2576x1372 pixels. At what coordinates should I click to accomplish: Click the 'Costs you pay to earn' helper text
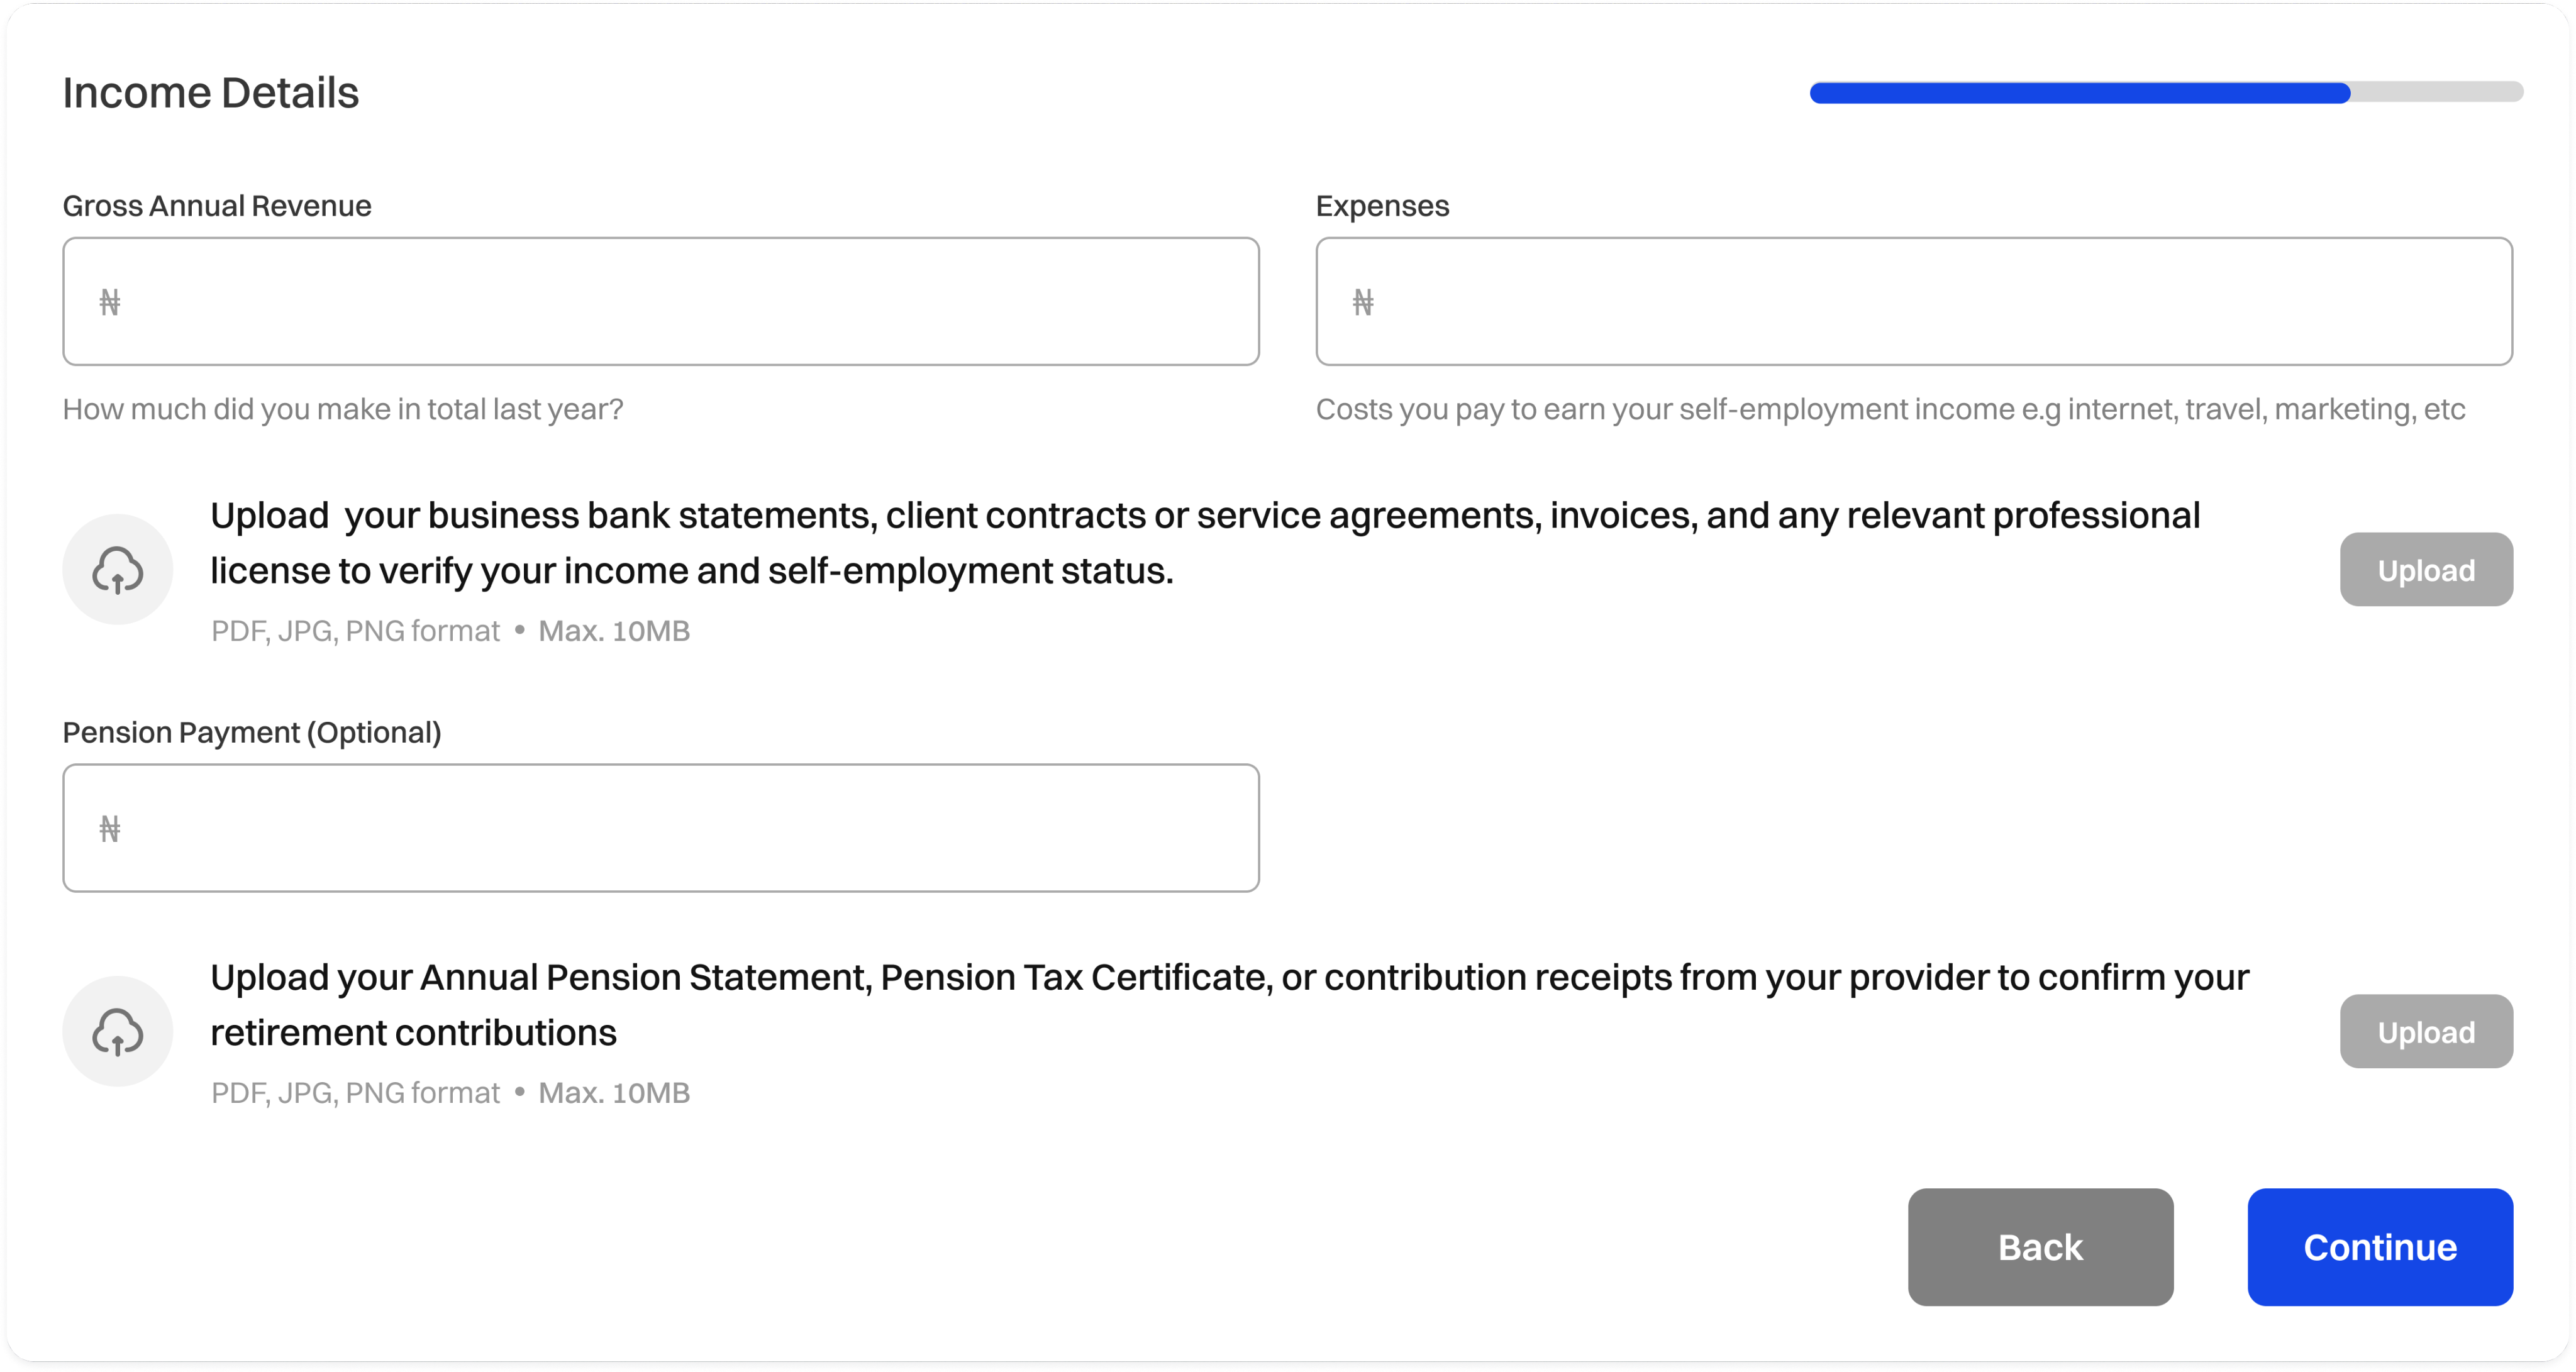click(1890, 409)
